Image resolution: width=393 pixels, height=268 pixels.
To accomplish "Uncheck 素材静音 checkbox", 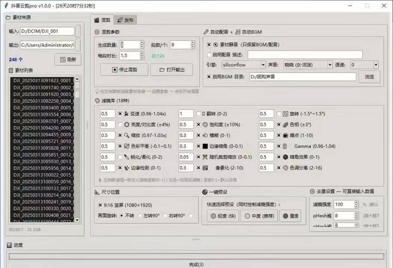I will pos(209,44).
